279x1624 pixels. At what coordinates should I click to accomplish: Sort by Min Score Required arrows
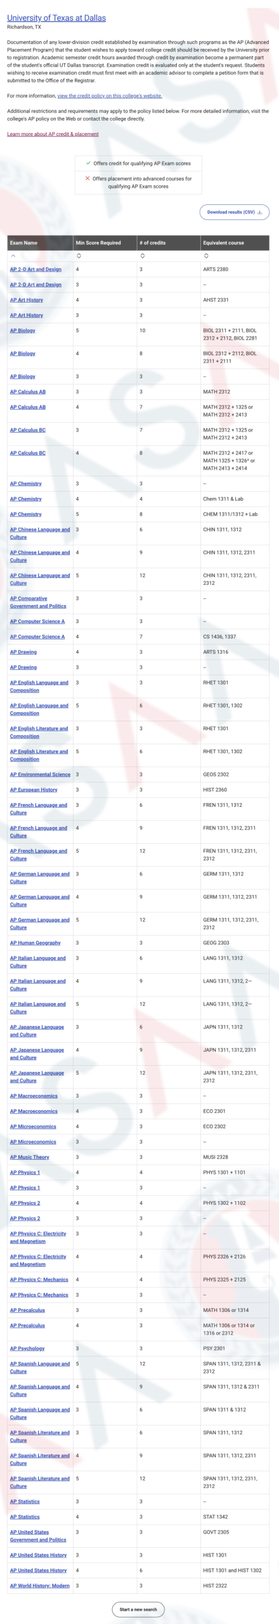point(79,256)
